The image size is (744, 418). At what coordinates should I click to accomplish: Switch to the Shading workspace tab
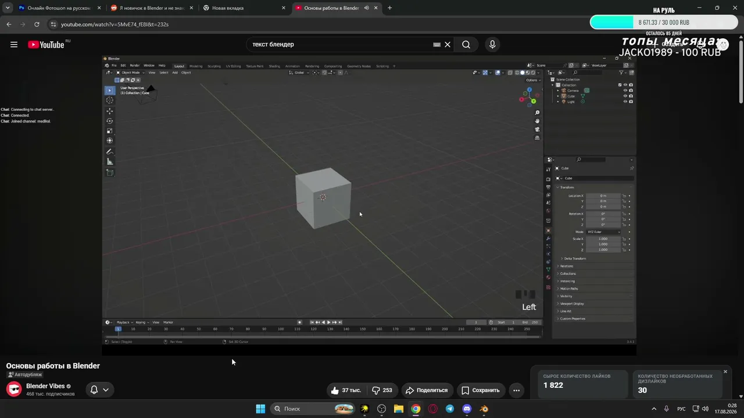pyautogui.click(x=274, y=66)
